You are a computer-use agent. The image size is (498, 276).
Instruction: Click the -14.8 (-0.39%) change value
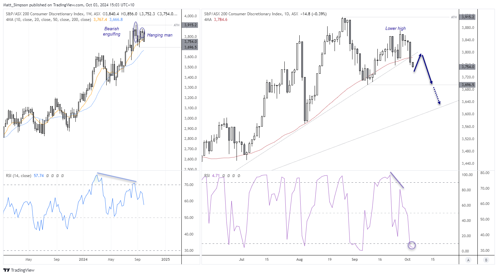coord(314,14)
